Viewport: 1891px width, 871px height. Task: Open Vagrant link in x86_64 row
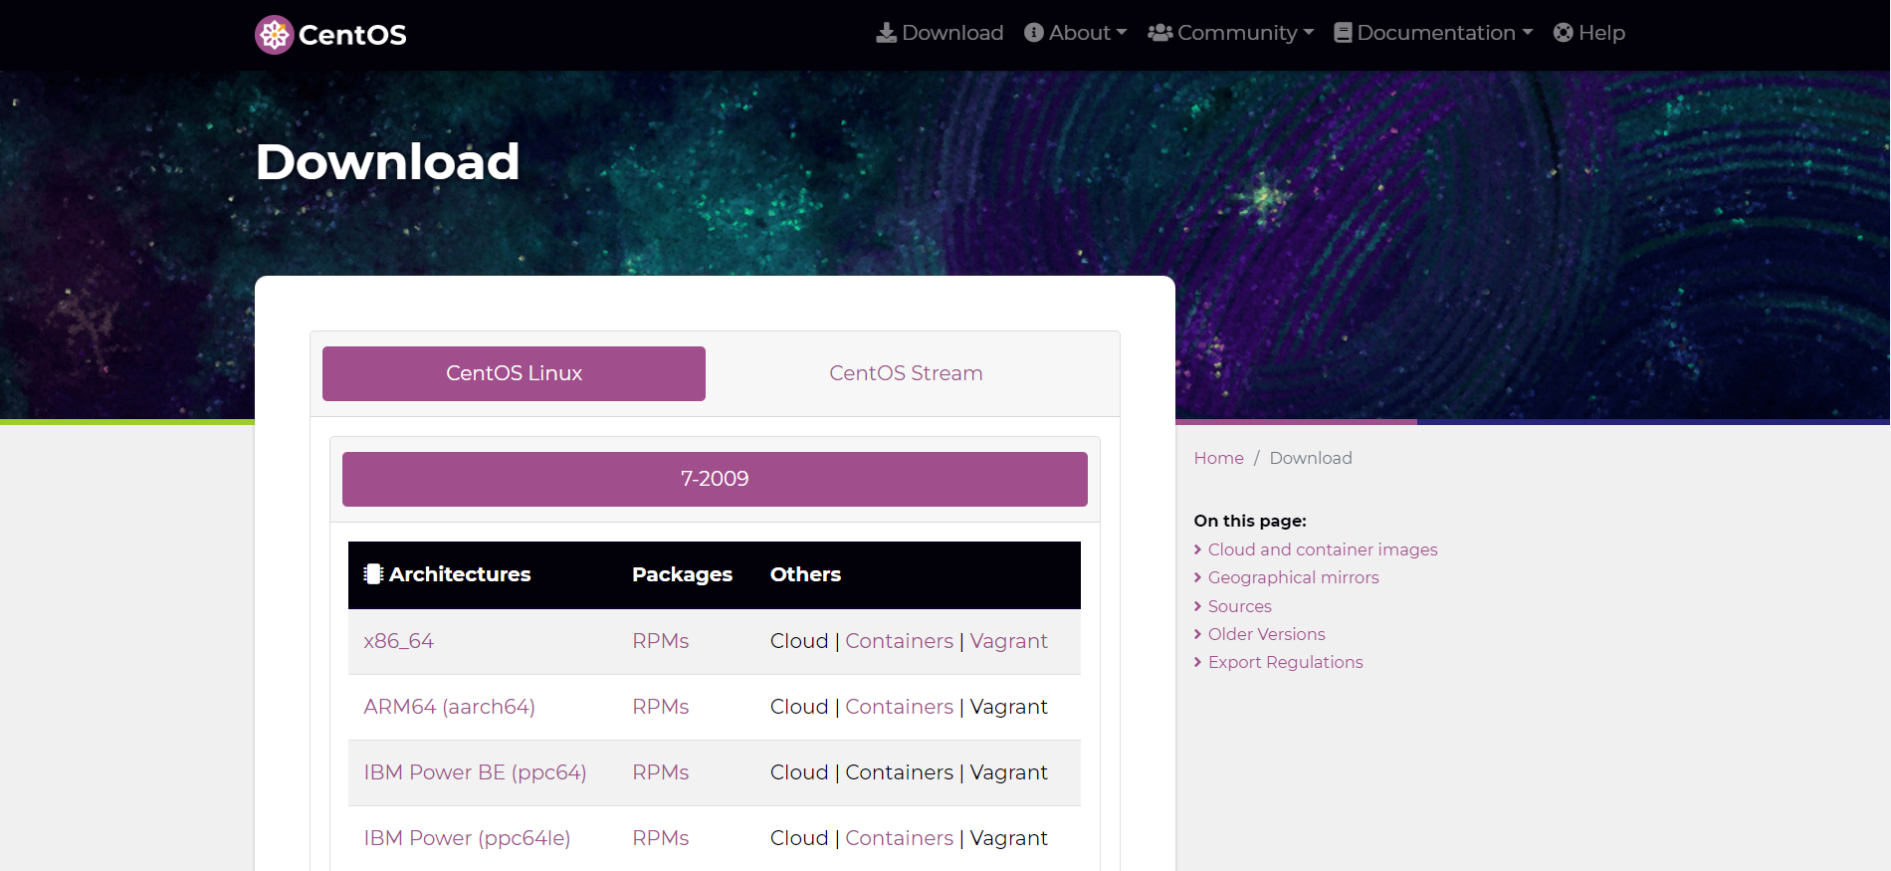[x=1009, y=641]
